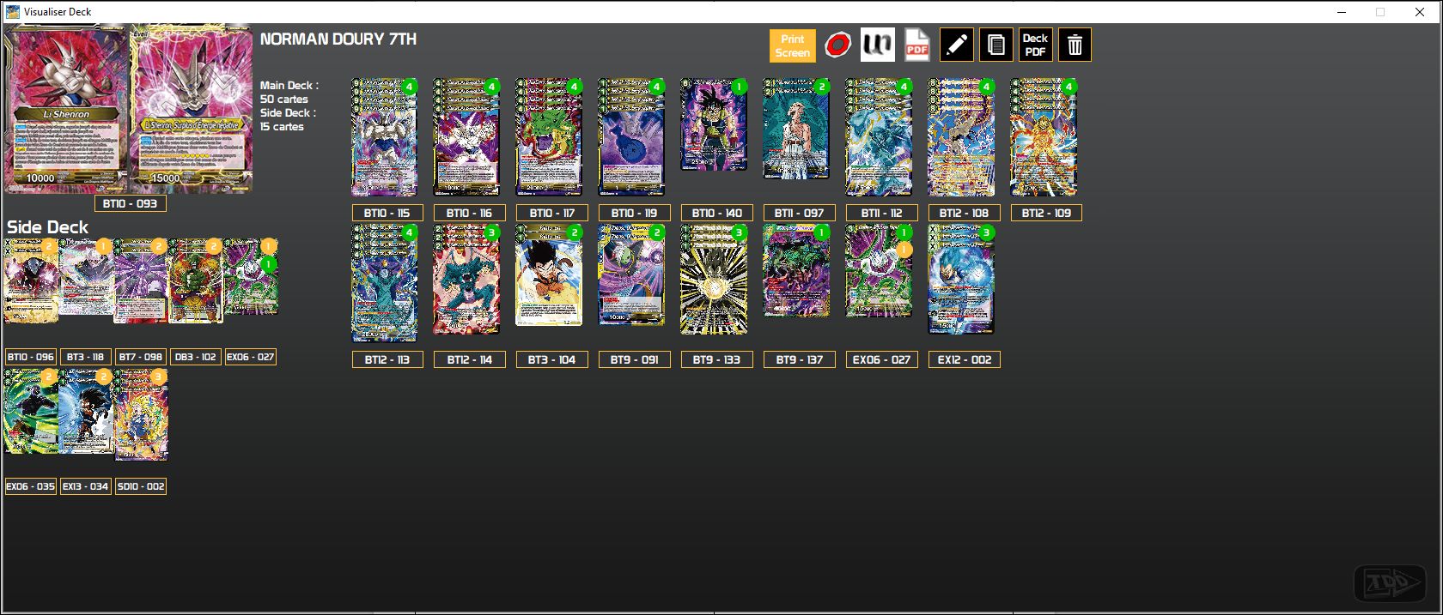1443x615 pixels.
Task: Click the Print Screen button
Action: point(792,45)
